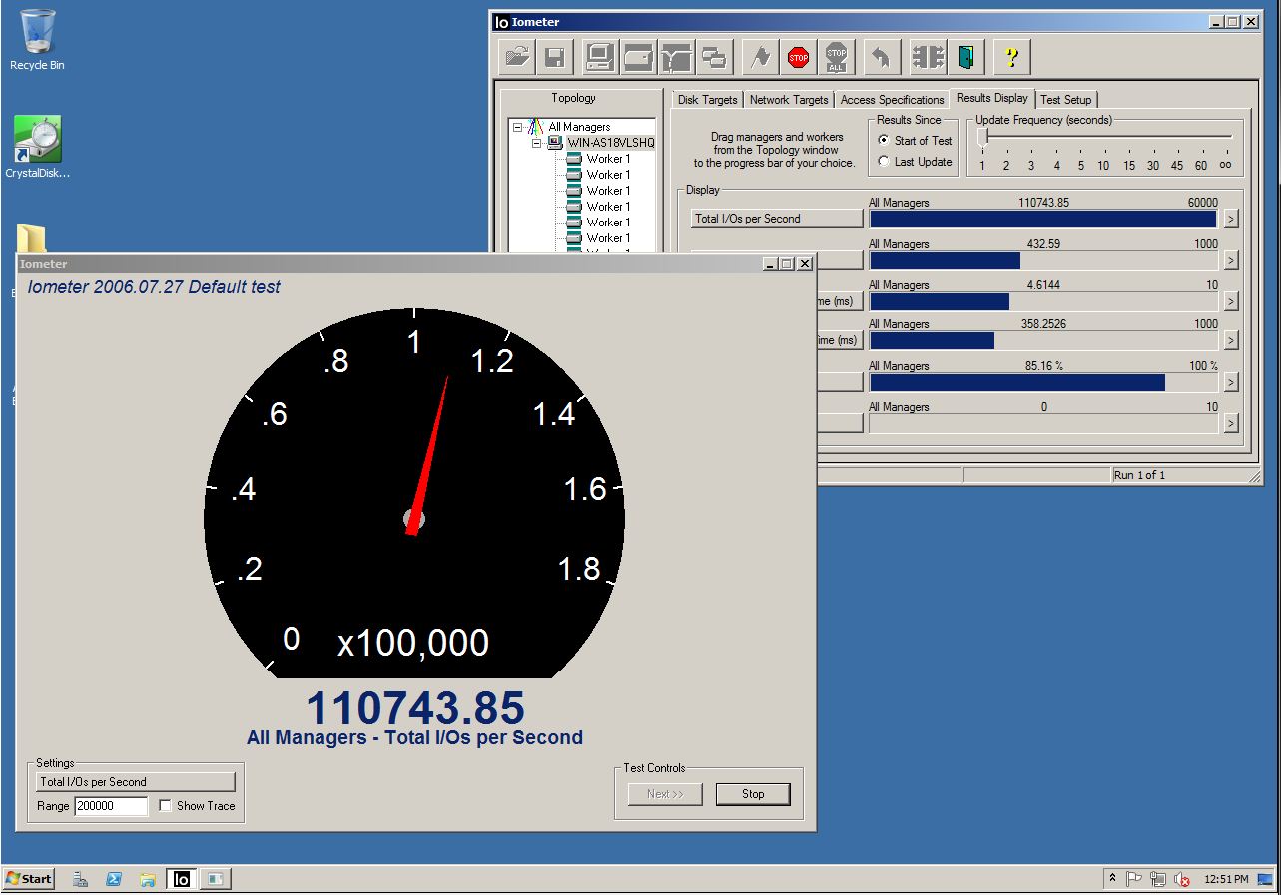Click the arrow beside the 432.59 bar
The image size is (1281, 895).
[1231, 260]
